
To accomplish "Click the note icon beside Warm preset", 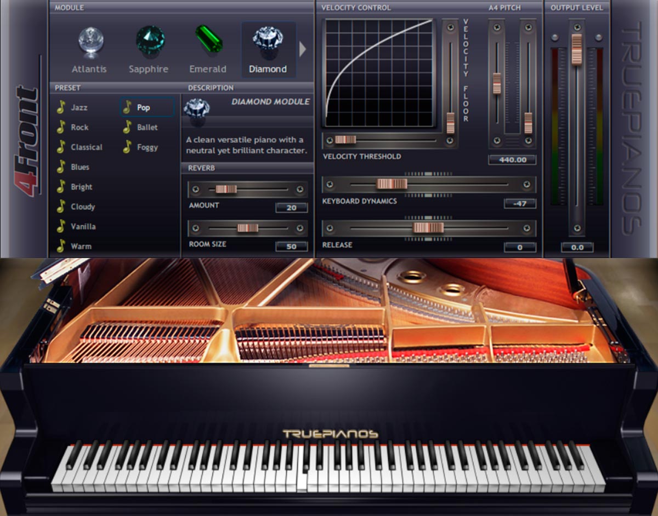I will 61,246.
